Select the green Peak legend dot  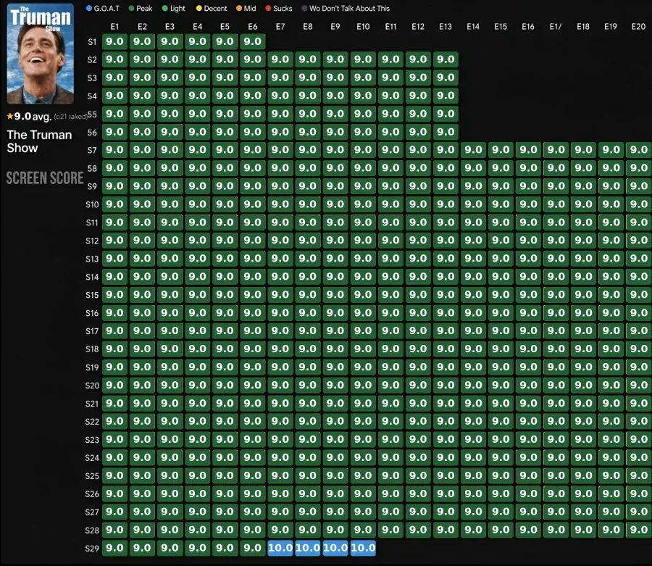(131, 8)
